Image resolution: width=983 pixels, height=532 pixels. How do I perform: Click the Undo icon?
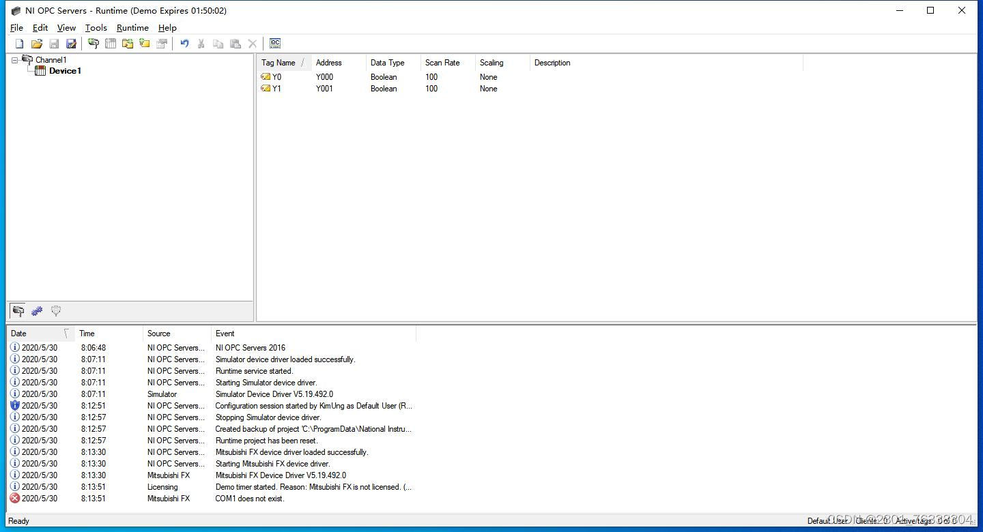[184, 43]
